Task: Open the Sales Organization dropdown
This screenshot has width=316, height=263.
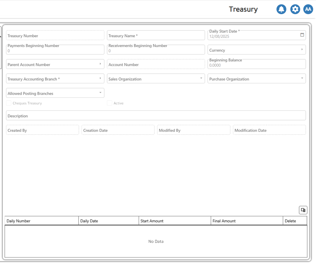Action: 201,79
